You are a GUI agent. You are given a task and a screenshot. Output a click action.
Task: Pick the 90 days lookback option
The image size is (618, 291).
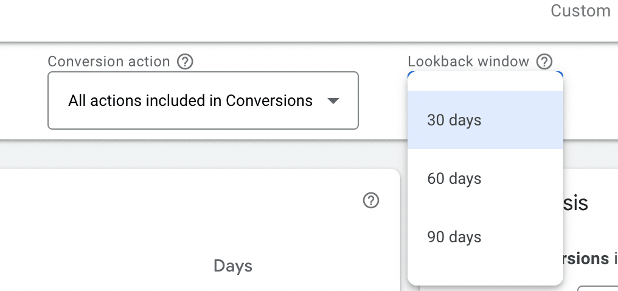point(485,237)
